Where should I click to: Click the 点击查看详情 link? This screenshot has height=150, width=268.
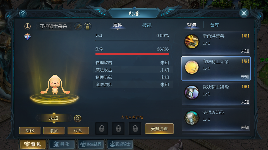coord(132,117)
